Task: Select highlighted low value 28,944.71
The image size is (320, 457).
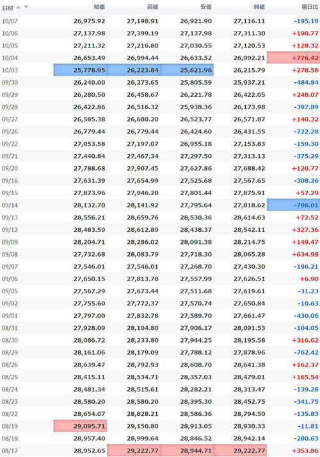Action: [x=187, y=451]
